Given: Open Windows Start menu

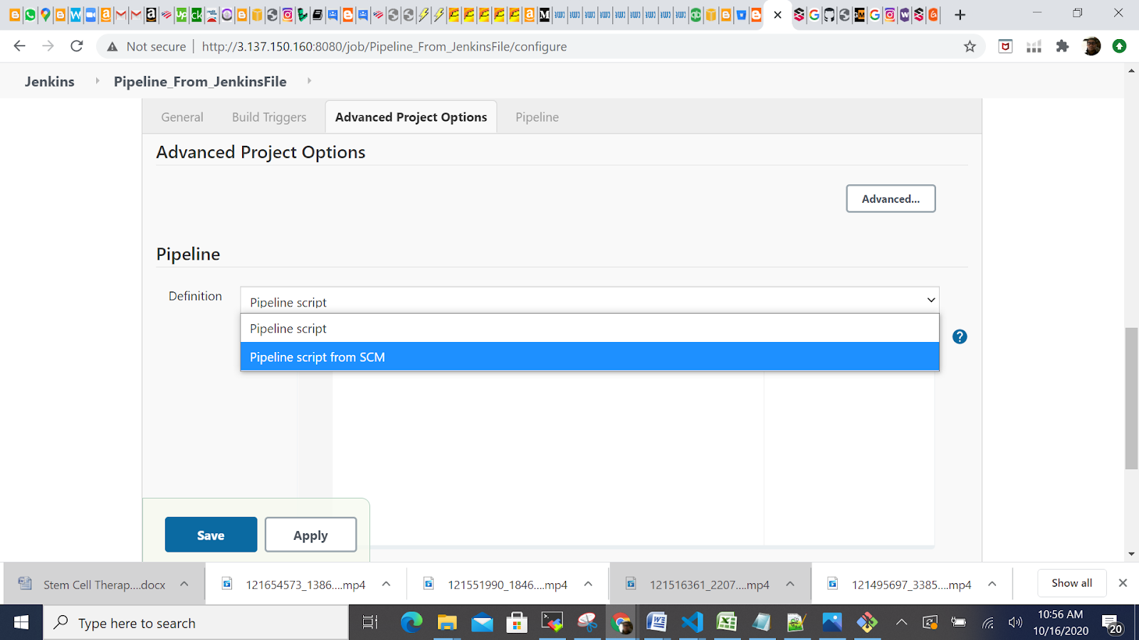Looking at the screenshot, I should (x=21, y=623).
